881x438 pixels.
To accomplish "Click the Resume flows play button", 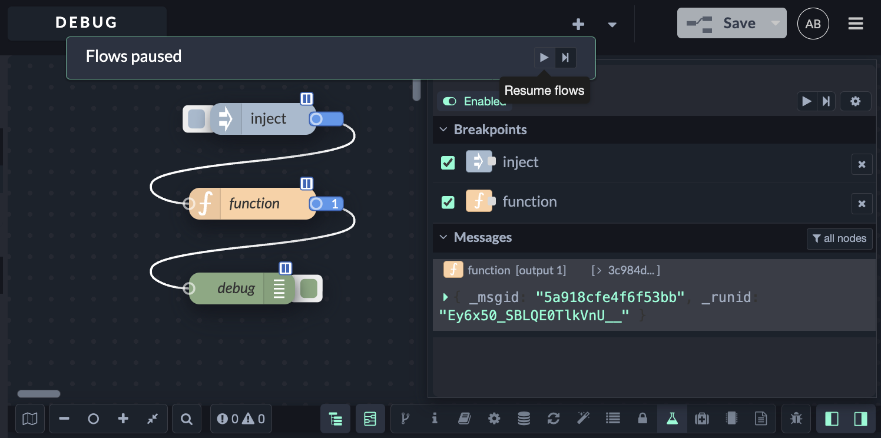I will click(x=544, y=58).
